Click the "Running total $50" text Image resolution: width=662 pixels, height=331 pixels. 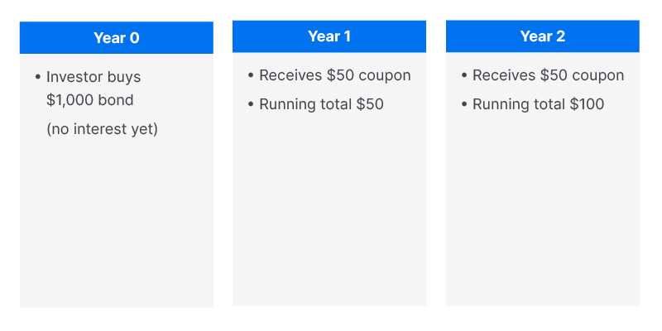[x=321, y=104]
